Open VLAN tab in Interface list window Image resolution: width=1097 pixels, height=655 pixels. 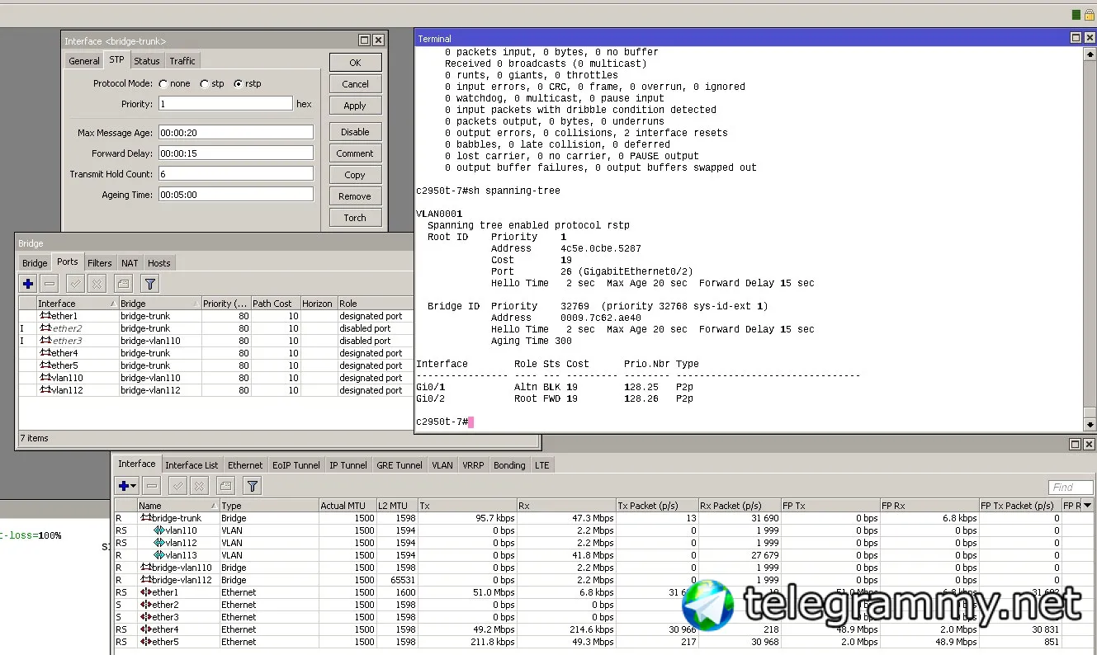442,465
